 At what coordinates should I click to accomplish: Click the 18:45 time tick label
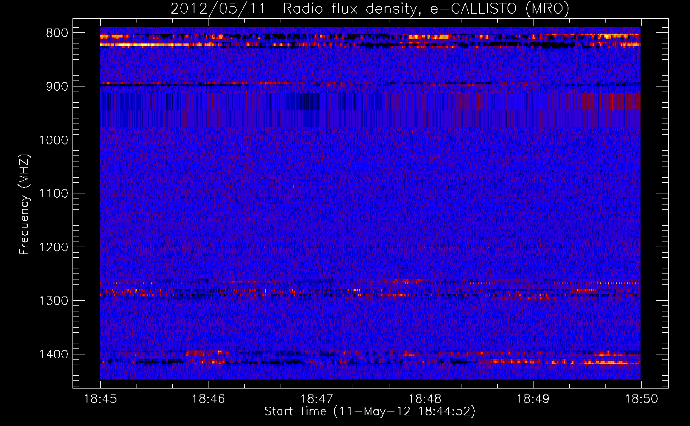100,399
